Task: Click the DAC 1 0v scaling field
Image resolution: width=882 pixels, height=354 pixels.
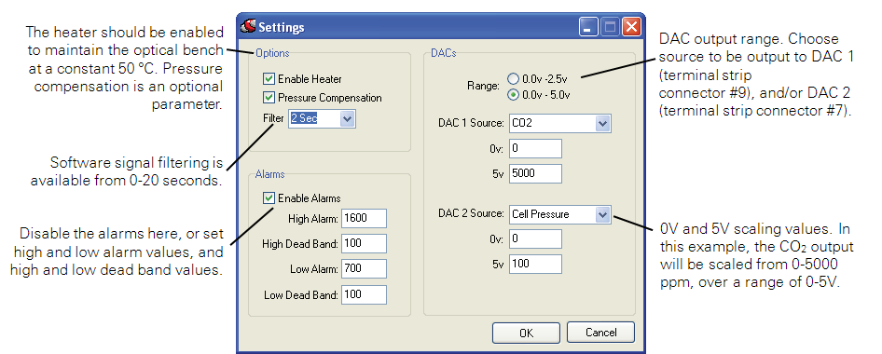Action: click(535, 149)
